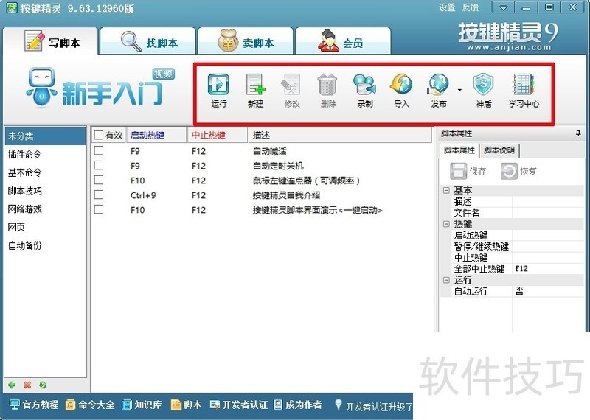Enable checkbox for 按键精灵自我介绍 script

click(x=99, y=195)
